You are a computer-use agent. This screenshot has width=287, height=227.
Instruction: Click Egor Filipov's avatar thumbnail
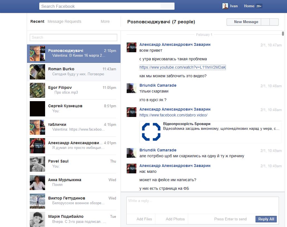point(37,90)
